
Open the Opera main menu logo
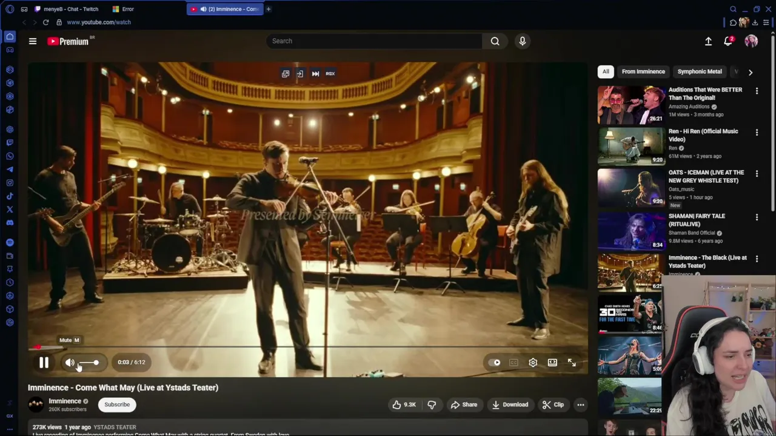[10, 9]
